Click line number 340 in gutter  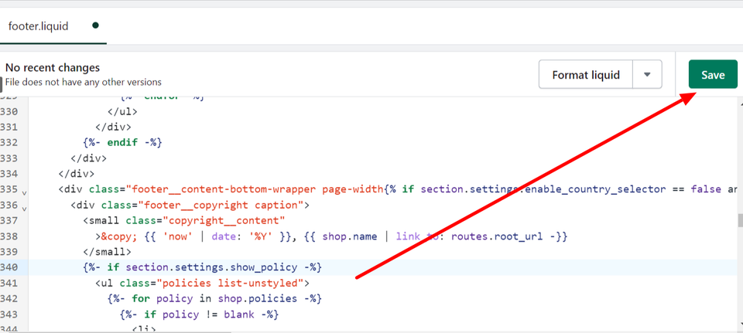point(9,267)
